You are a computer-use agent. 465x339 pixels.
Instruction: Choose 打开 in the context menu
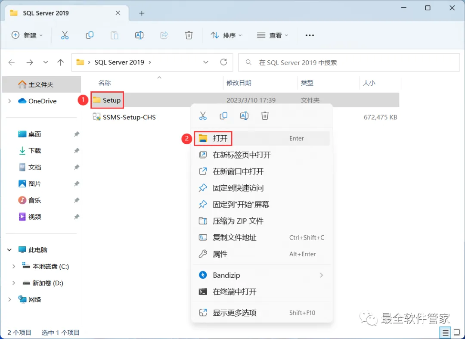[x=262, y=138]
